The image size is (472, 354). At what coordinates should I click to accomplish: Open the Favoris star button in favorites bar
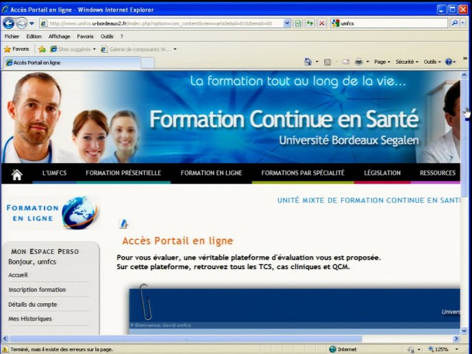(x=16, y=49)
